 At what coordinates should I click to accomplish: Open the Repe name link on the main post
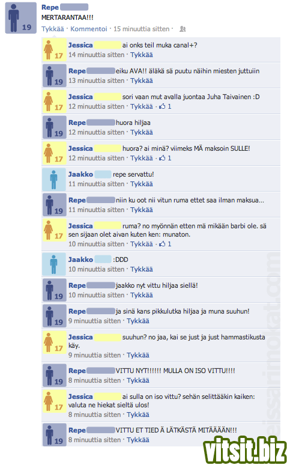tap(50, 7)
